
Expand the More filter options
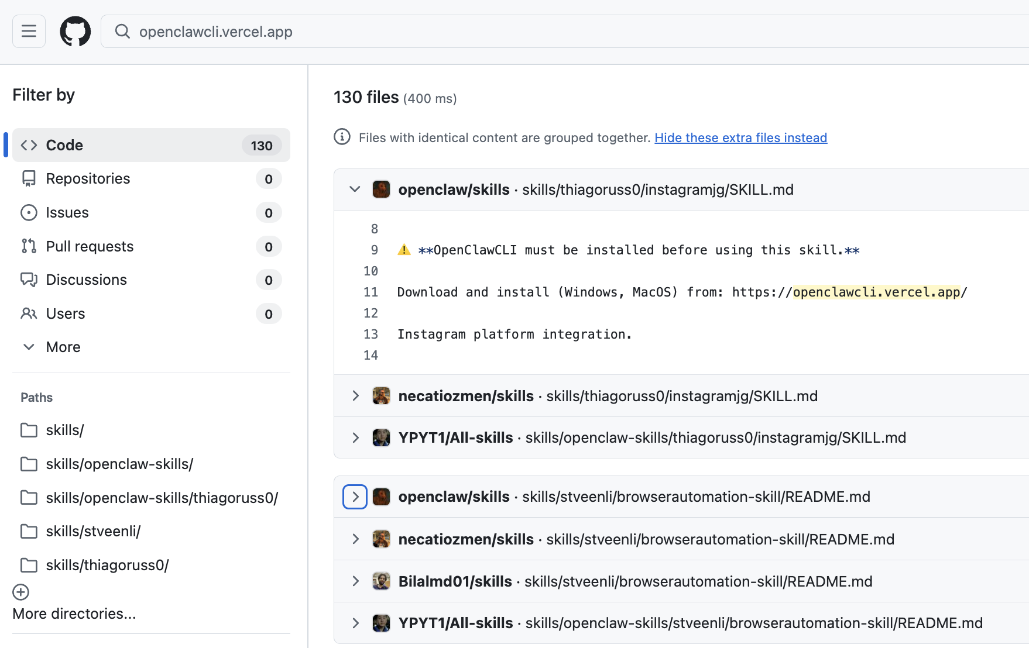(x=151, y=347)
